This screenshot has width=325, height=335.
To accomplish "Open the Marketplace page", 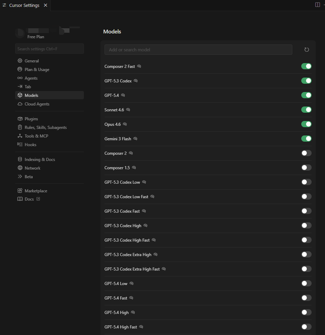I will coord(50,191).
